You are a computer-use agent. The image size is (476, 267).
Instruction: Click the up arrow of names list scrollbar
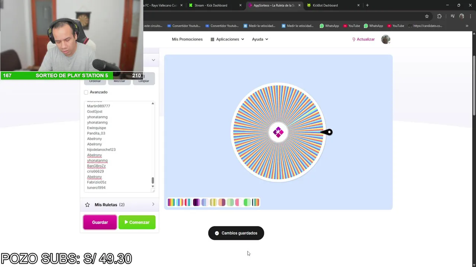(x=152, y=103)
